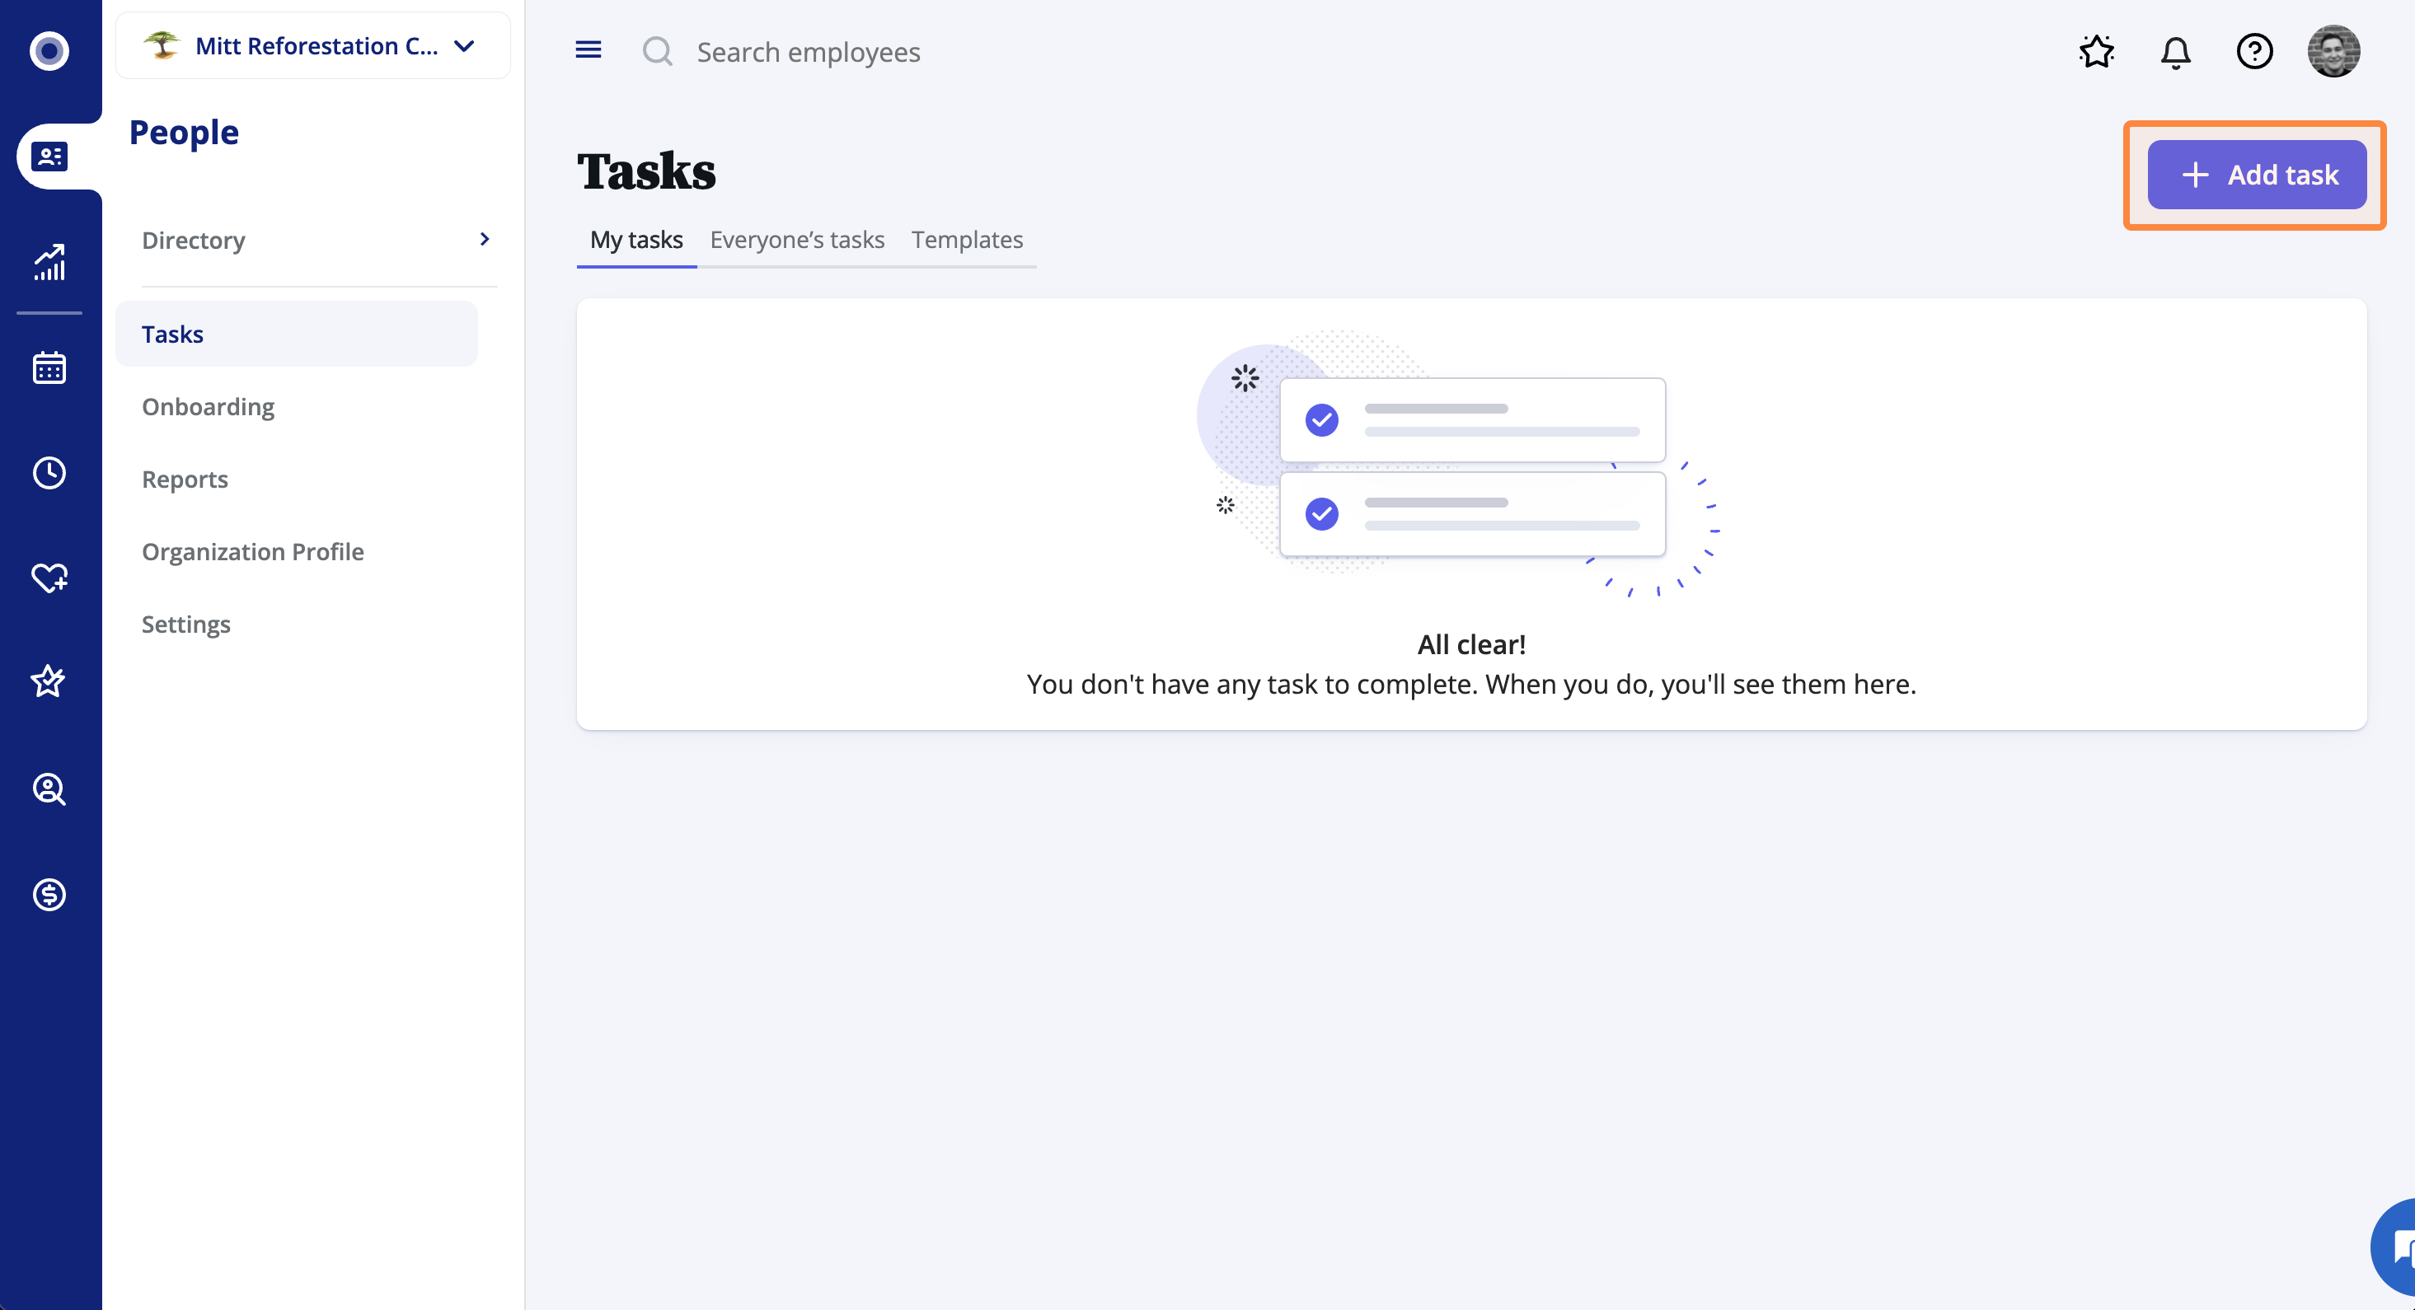The height and width of the screenshot is (1310, 2415).
Task: Open the heart benefits icon in sidebar
Action: coord(49,578)
